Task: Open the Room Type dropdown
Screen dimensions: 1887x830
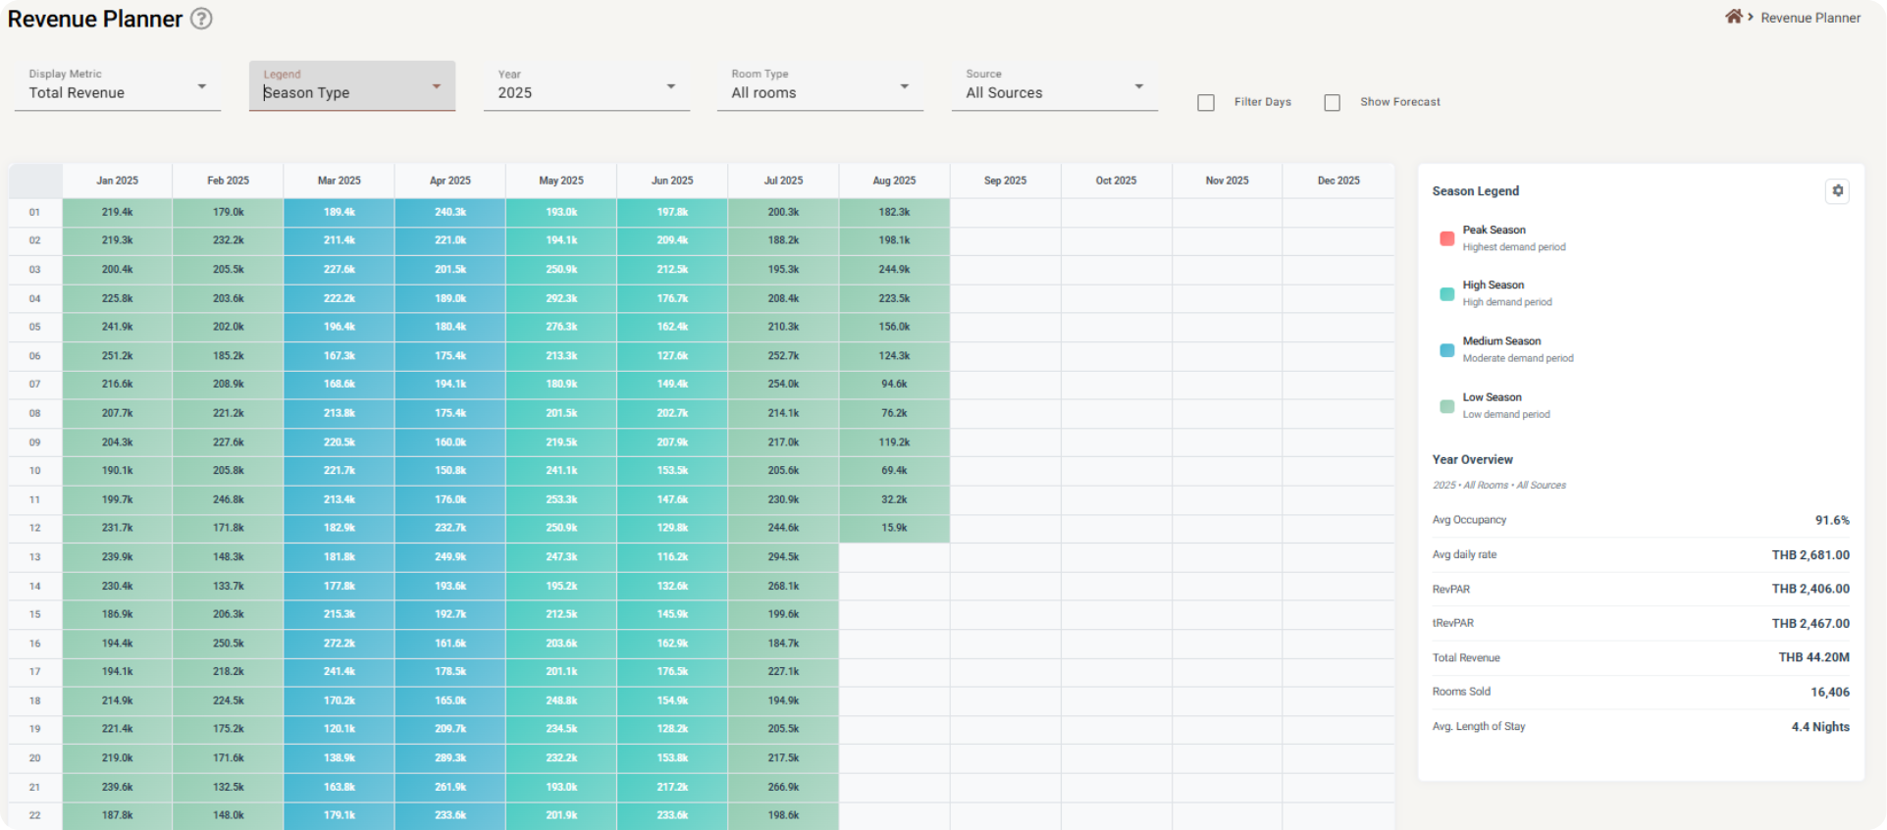Action: pos(819,92)
